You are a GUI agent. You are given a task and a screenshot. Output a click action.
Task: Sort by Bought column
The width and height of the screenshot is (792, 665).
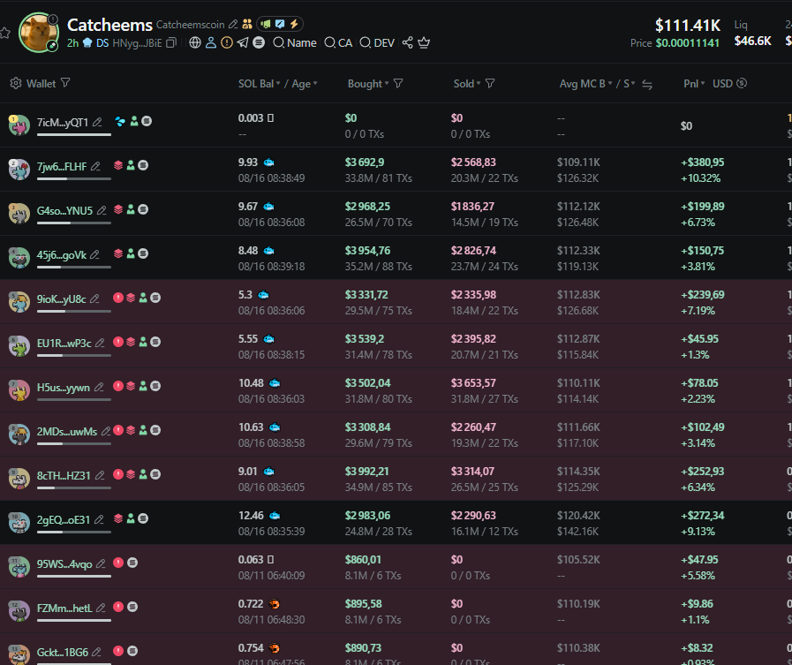pos(368,84)
